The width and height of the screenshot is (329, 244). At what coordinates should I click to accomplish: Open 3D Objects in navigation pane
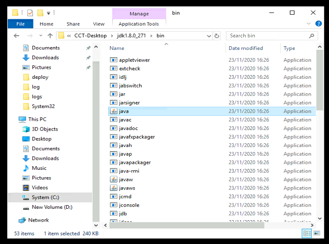tap(45, 129)
